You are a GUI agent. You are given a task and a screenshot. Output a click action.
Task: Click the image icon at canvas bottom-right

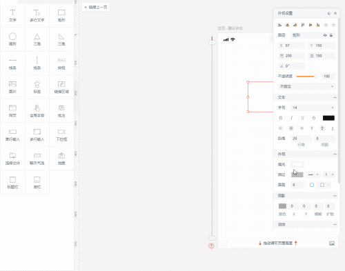click(332, 243)
